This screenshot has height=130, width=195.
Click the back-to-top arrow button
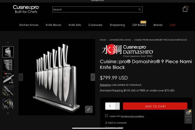pyautogui.click(x=188, y=120)
